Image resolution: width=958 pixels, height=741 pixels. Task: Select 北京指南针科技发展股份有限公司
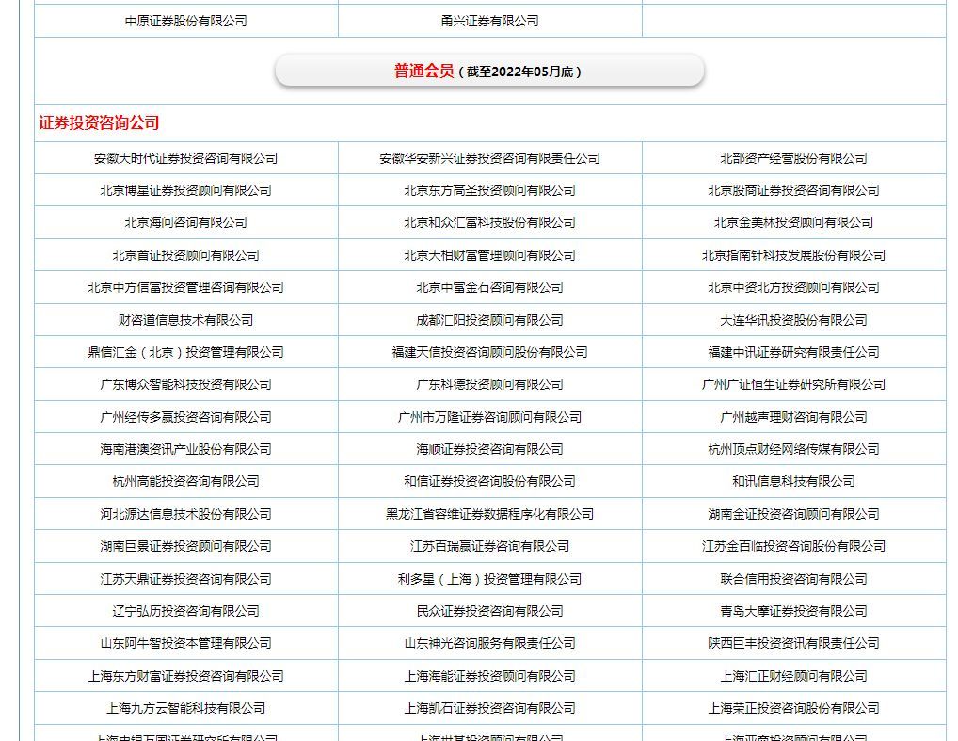(793, 255)
